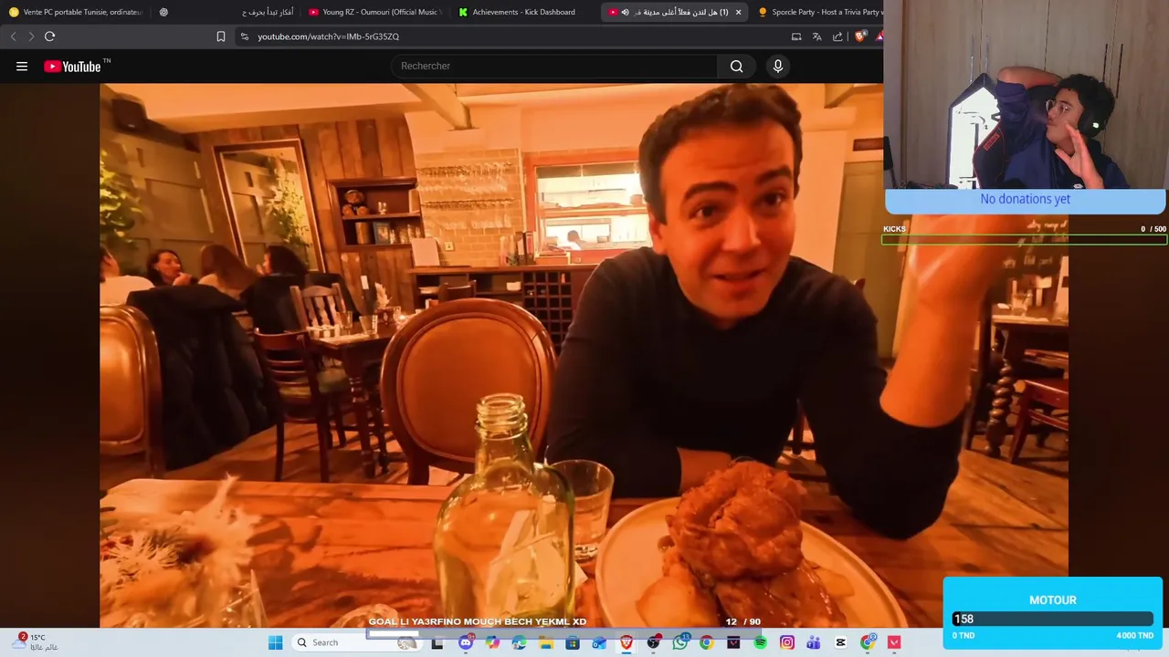The image size is (1169, 657).
Task: Open Task View from the taskbar
Action: coord(437,642)
